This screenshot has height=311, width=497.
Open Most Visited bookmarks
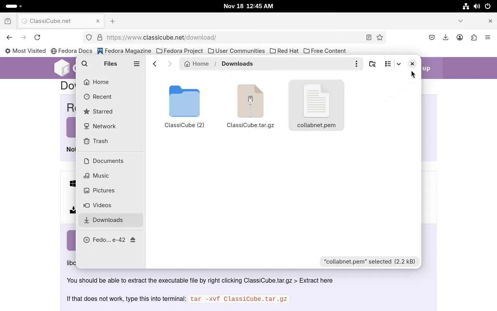pyautogui.click(x=25, y=51)
